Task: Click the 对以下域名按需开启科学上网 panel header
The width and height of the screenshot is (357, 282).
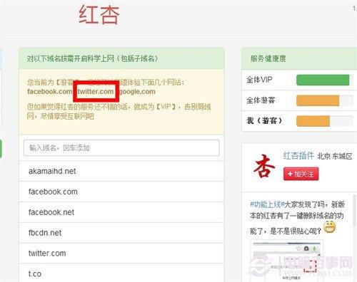Action: tap(121, 58)
